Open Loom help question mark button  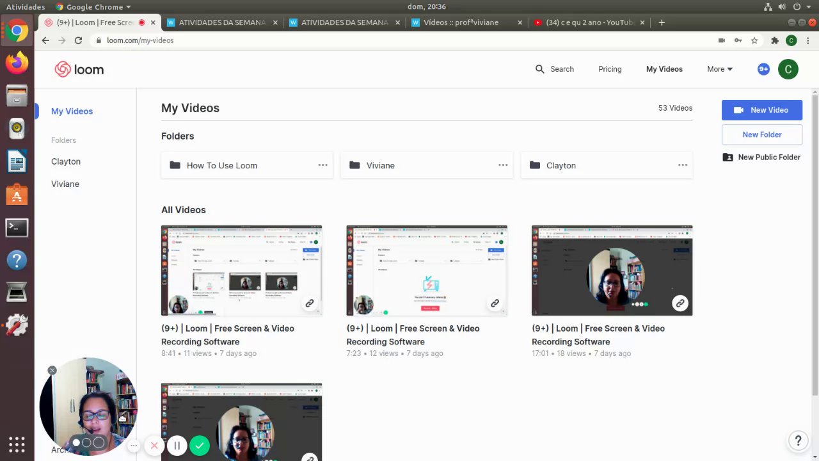(x=798, y=441)
